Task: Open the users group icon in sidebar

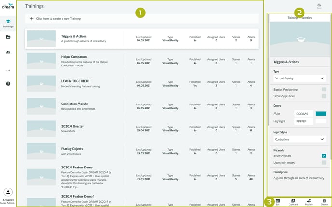Action: 8,52
